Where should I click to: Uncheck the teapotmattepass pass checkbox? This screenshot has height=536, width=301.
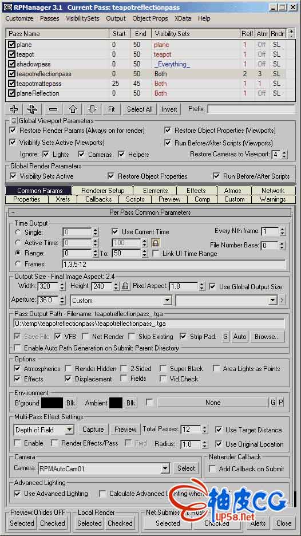click(11, 84)
